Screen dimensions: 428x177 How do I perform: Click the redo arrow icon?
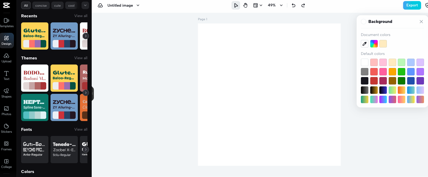(x=303, y=5)
